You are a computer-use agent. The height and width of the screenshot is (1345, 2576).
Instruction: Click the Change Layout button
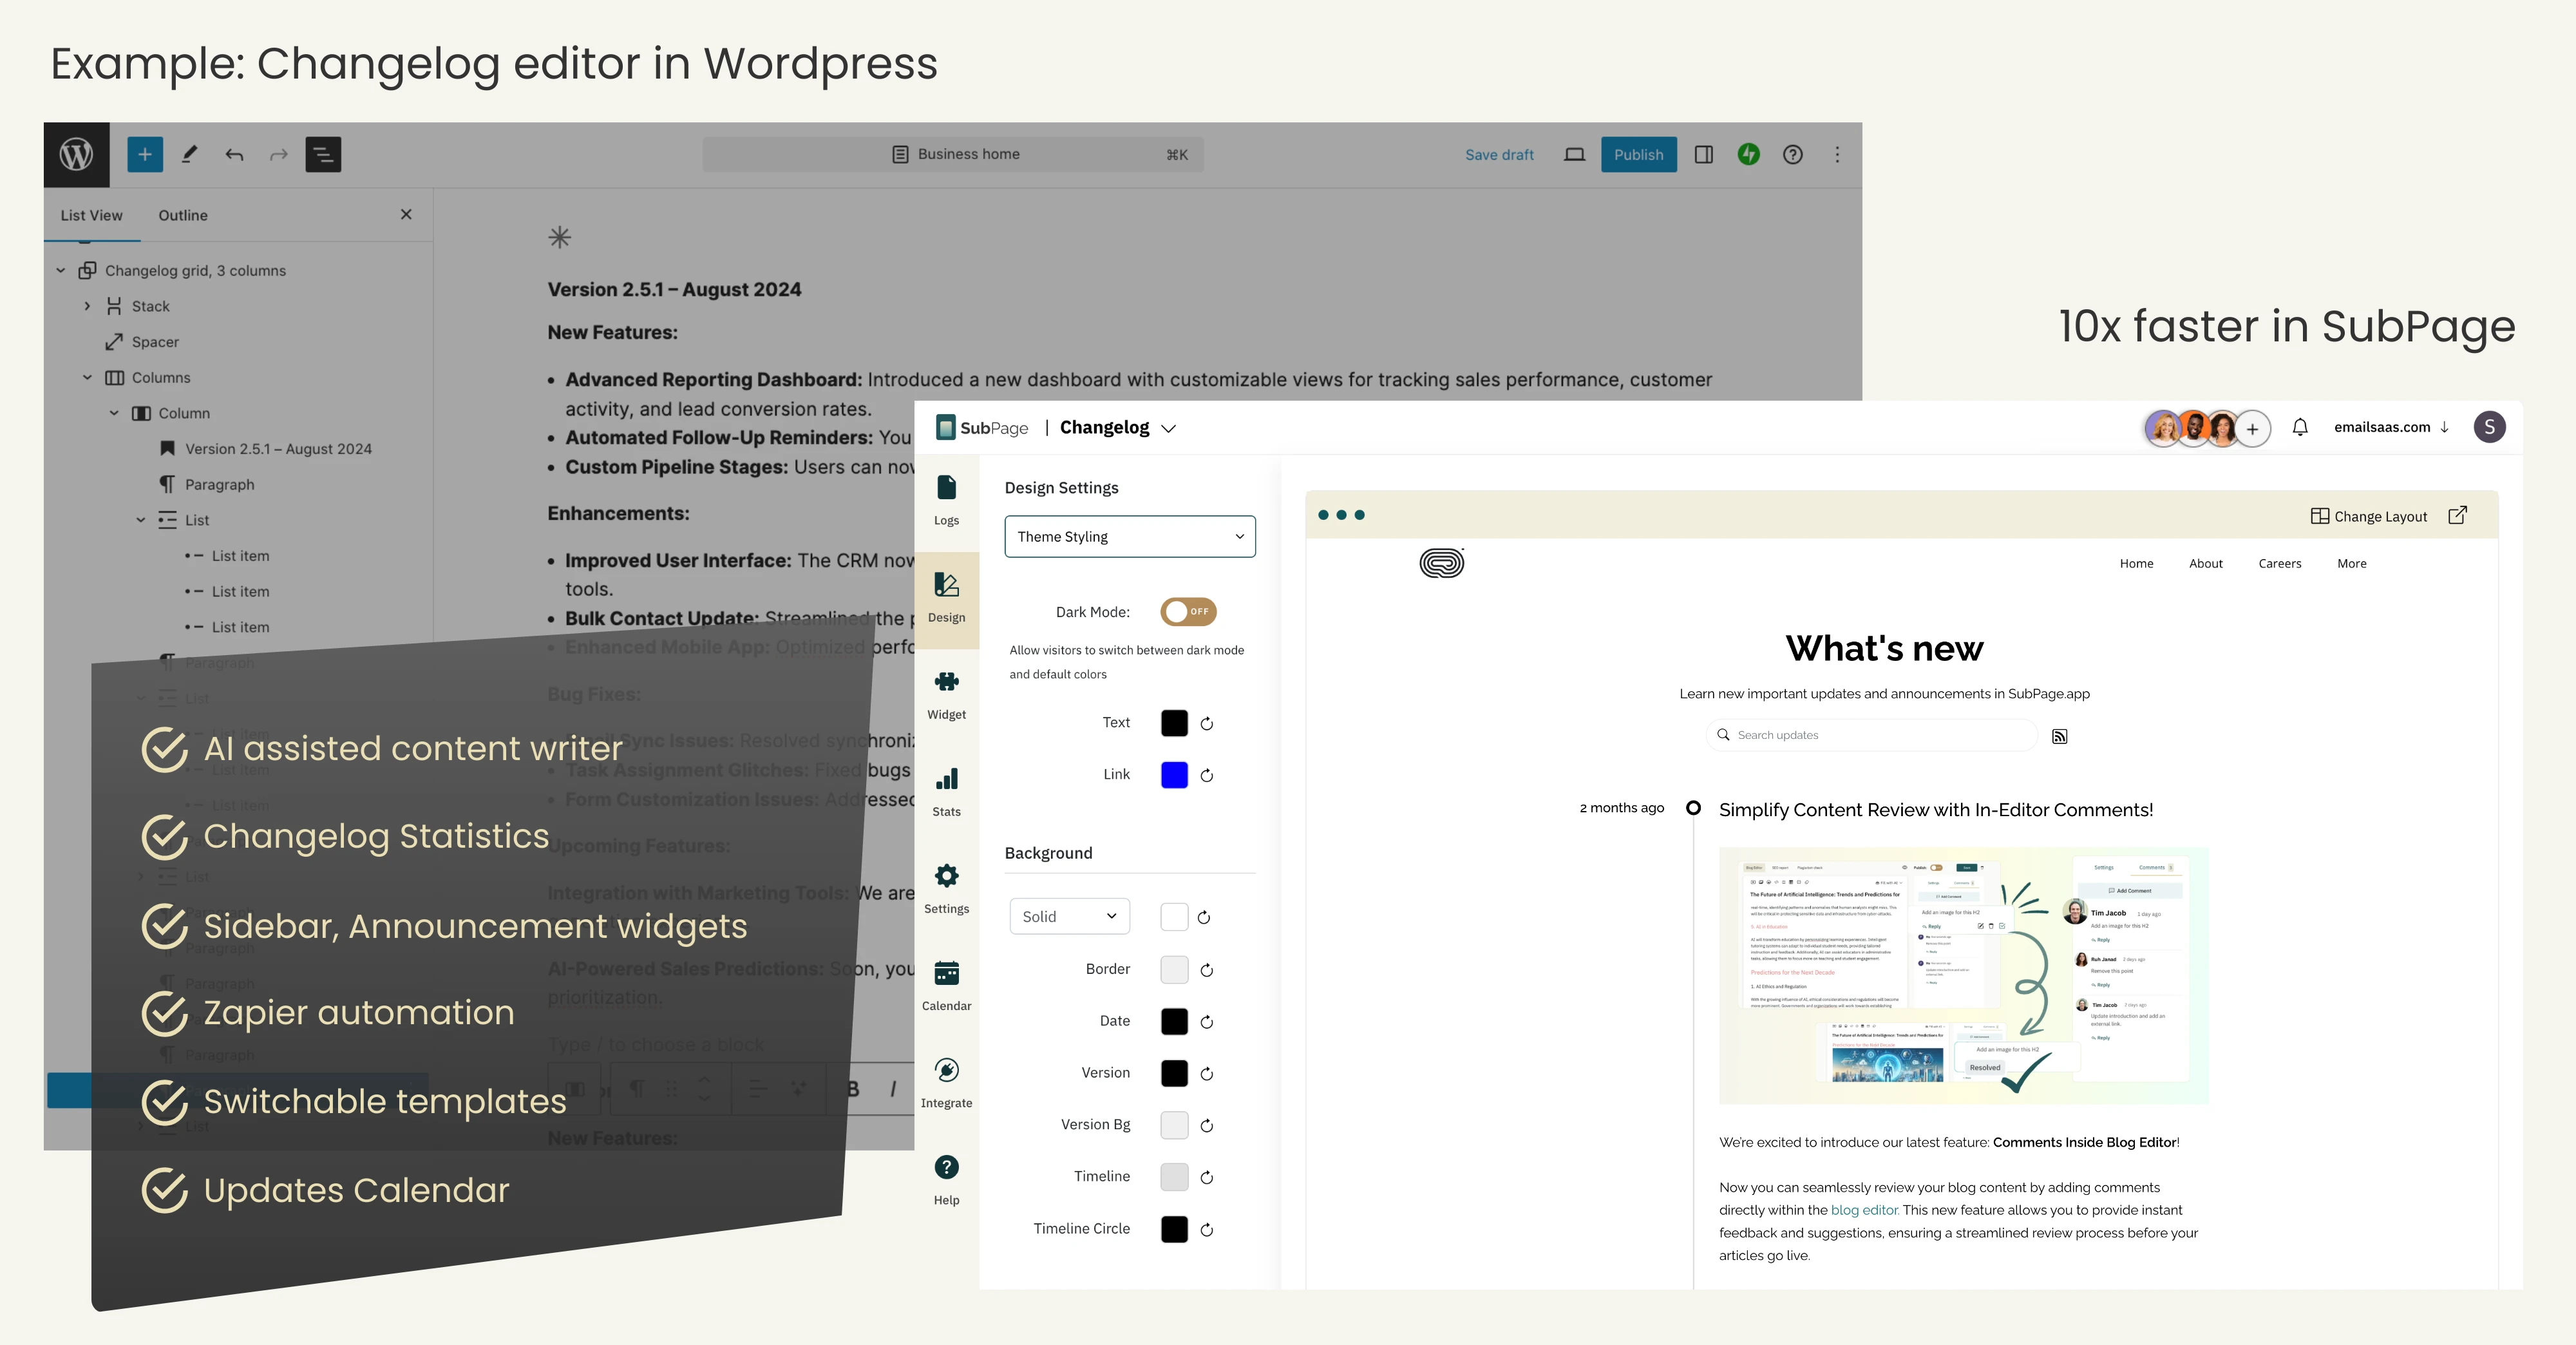click(x=2368, y=516)
